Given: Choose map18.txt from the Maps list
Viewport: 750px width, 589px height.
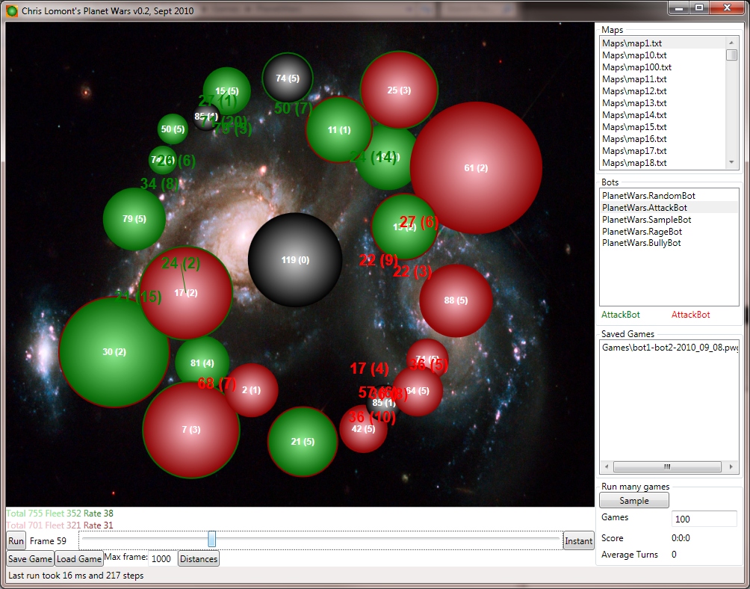Looking at the screenshot, I should (x=635, y=163).
